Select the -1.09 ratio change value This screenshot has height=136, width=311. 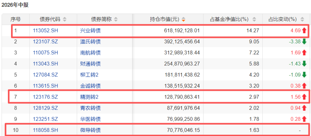pyautogui.click(x=294, y=75)
